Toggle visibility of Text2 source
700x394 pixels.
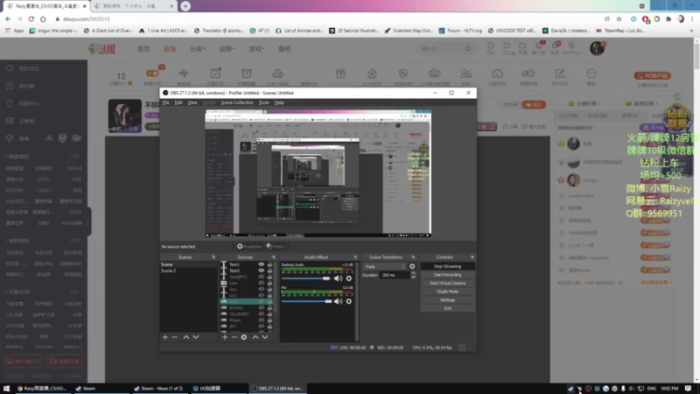pyautogui.click(x=261, y=271)
